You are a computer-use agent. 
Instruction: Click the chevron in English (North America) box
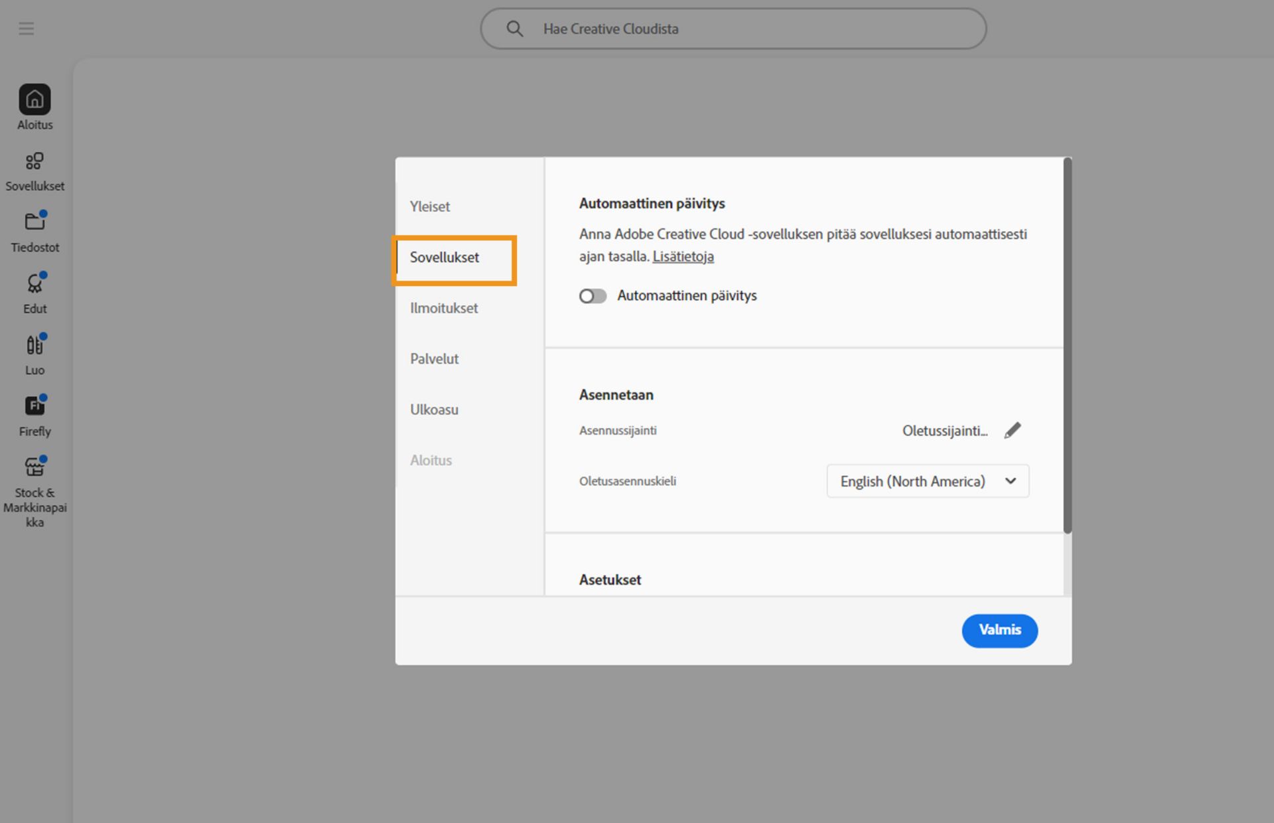pyautogui.click(x=1010, y=481)
